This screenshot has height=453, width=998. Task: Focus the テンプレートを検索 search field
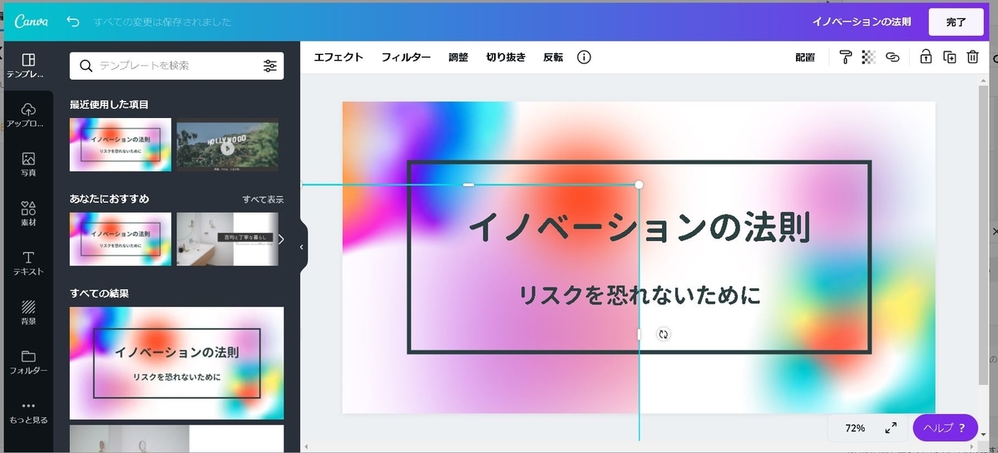(x=176, y=66)
